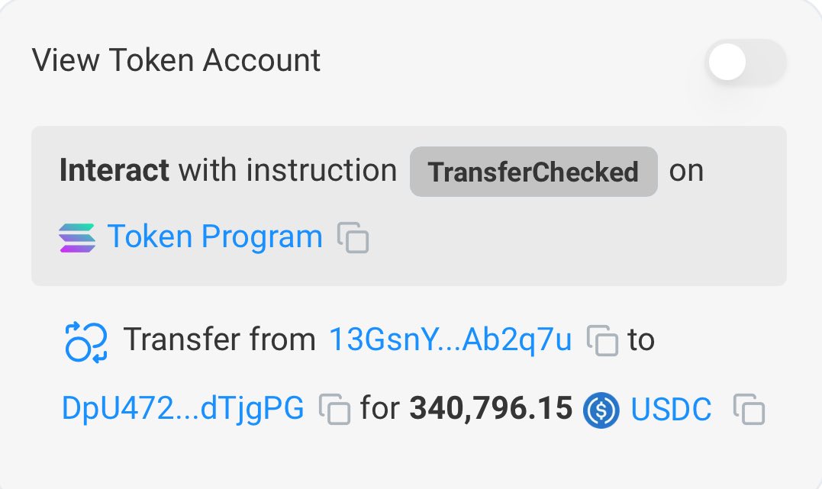The image size is (822, 489).
Task: Click the 'Transfer from' text label
Action: pos(220,339)
